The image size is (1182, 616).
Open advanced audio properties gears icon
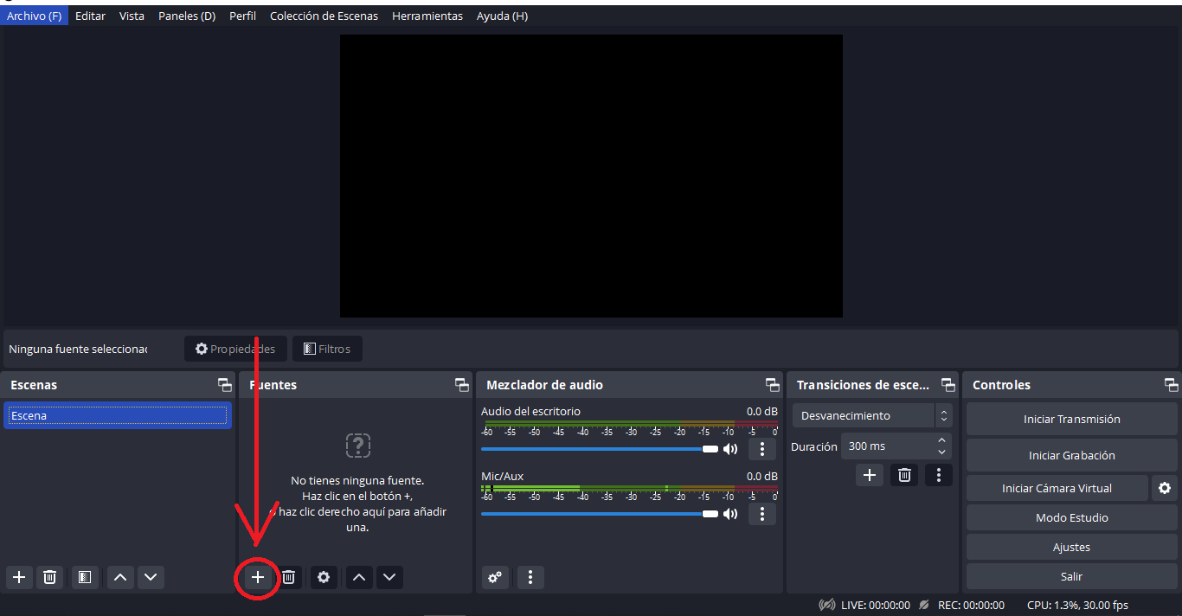[x=494, y=577]
